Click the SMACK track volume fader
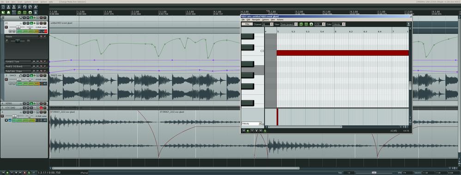The height and width of the screenshot is (175, 461). coord(19,79)
